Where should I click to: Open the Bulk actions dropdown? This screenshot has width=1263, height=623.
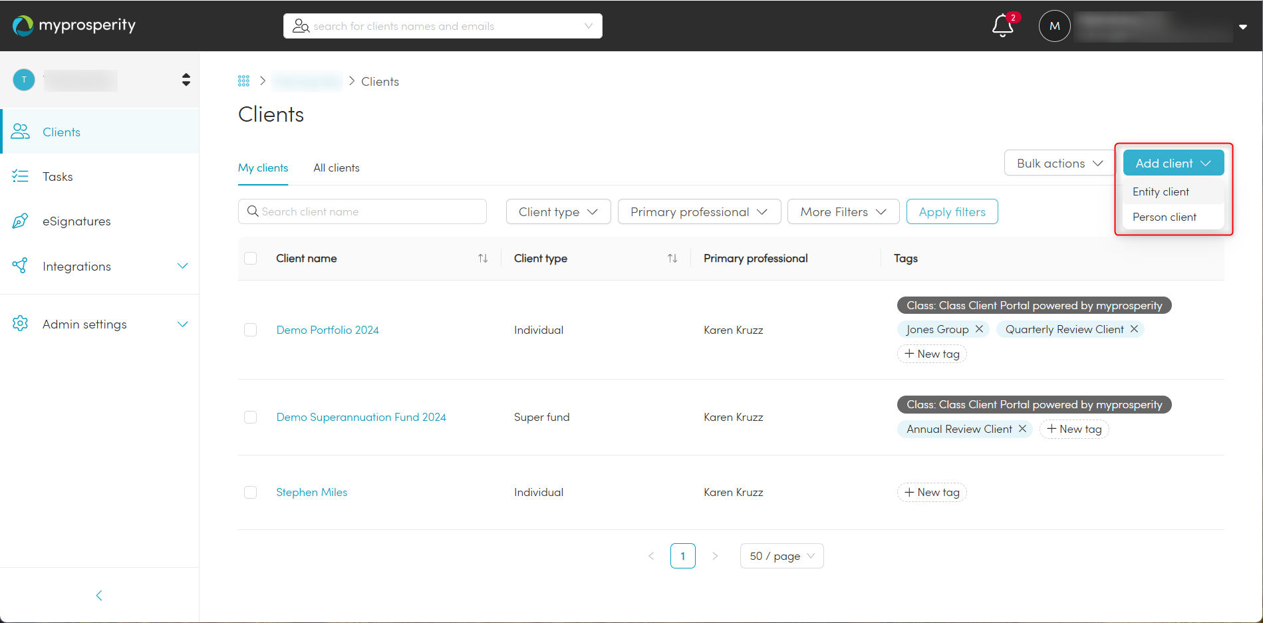tap(1059, 163)
